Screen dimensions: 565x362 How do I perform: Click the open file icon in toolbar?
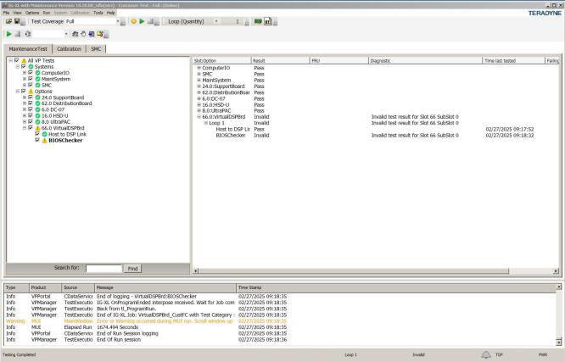tap(7, 21)
